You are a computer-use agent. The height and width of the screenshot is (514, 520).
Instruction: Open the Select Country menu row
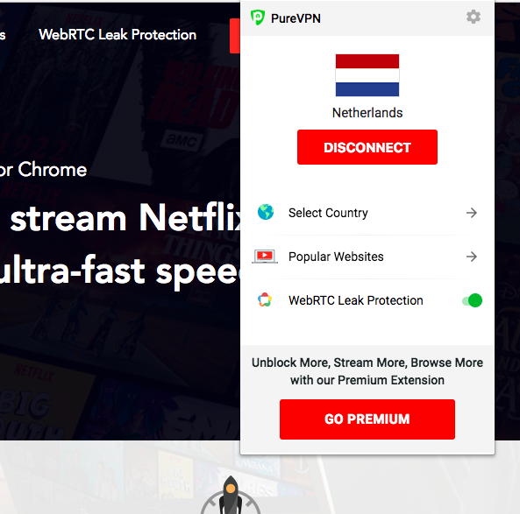click(x=367, y=213)
